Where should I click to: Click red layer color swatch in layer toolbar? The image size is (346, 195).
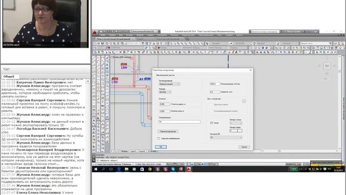(109, 48)
